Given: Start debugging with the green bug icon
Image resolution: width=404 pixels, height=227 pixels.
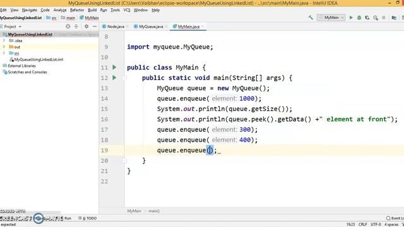Looking at the screenshot, I should (359, 18).
